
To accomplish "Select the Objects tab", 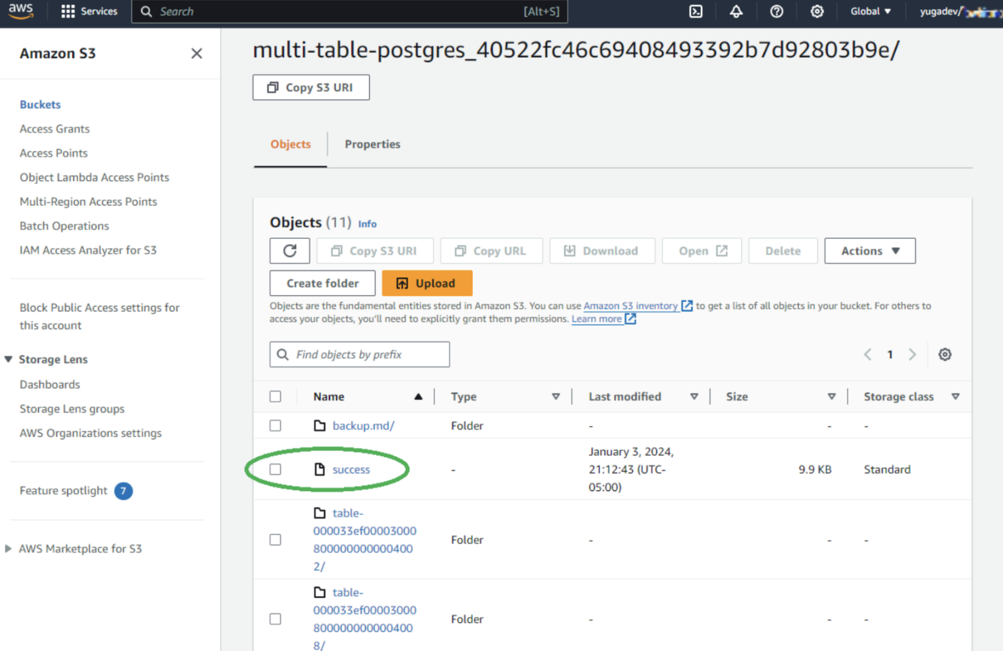I will click(290, 144).
